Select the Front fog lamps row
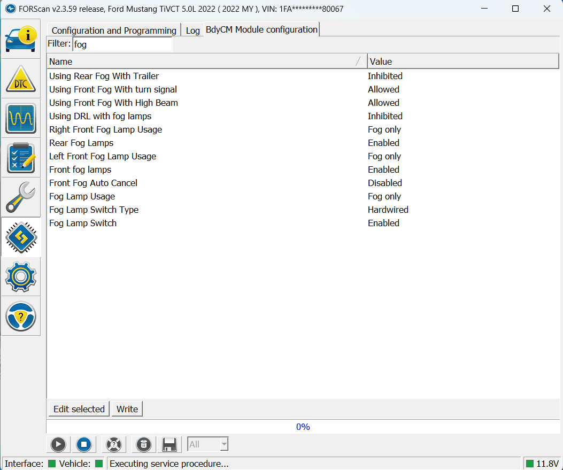563x470 pixels. point(303,169)
